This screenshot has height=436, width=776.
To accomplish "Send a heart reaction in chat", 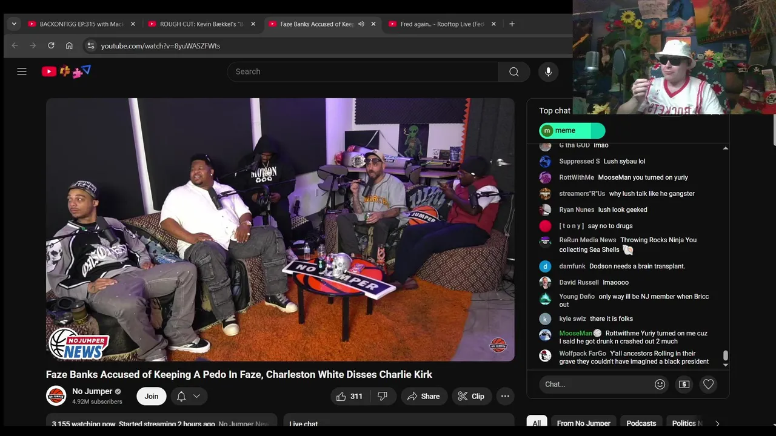I will coord(708,384).
